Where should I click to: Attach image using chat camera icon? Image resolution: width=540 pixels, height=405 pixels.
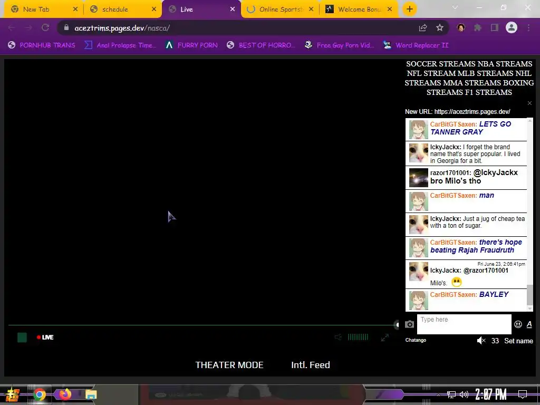pos(409,324)
